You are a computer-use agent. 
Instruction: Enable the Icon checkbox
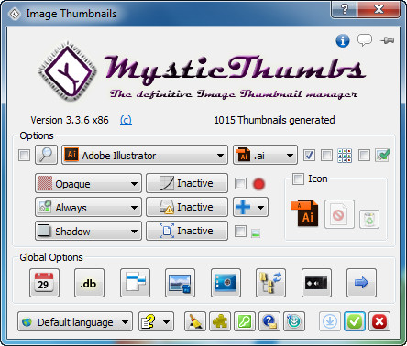[x=298, y=178]
